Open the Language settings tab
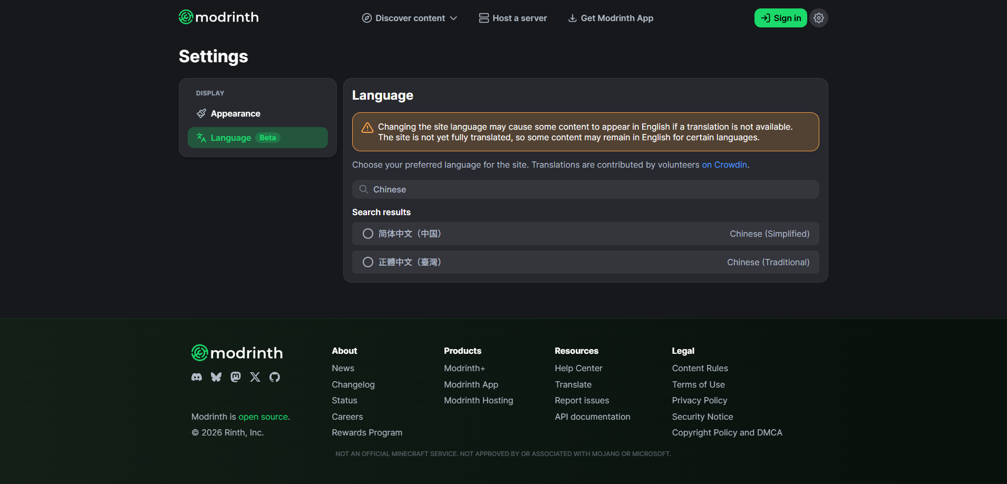Screen dimensions: 1007x484 coord(258,138)
